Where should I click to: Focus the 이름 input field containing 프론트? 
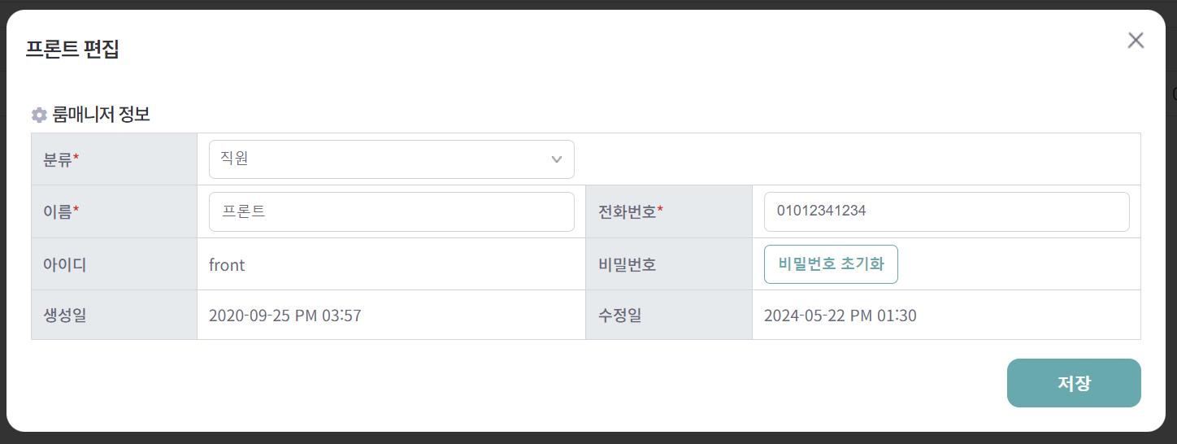point(391,211)
